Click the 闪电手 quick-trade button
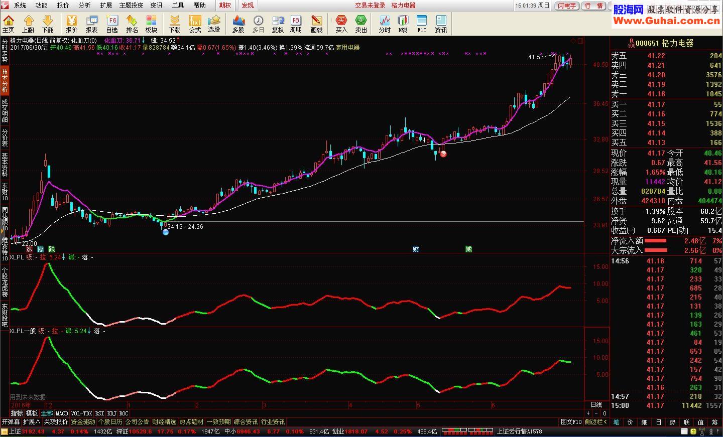The width and height of the screenshot is (723, 437). (x=566, y=6)
